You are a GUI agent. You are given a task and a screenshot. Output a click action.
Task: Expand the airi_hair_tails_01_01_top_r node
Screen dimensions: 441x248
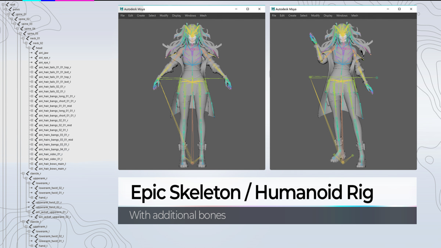[32, 67]
